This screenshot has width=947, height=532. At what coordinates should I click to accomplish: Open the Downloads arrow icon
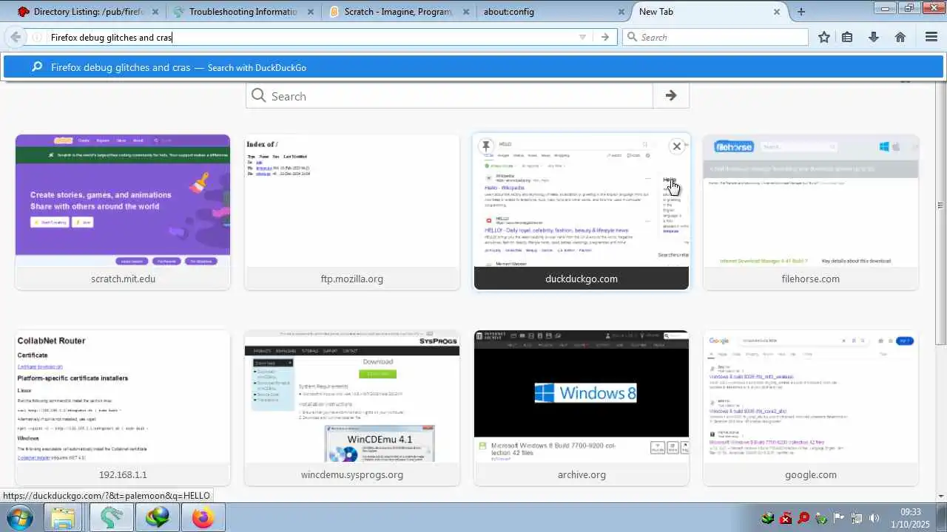[x=874, y=37]
